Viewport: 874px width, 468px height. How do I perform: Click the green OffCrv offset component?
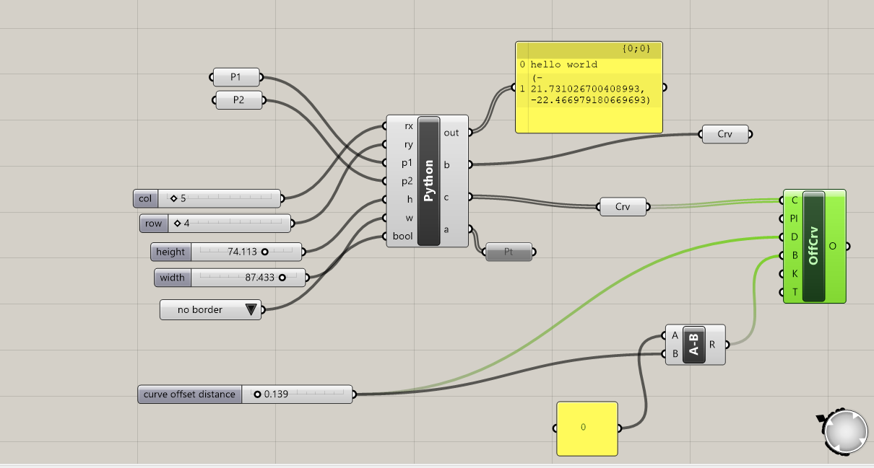pyautogui.click(x=815, y=245)
